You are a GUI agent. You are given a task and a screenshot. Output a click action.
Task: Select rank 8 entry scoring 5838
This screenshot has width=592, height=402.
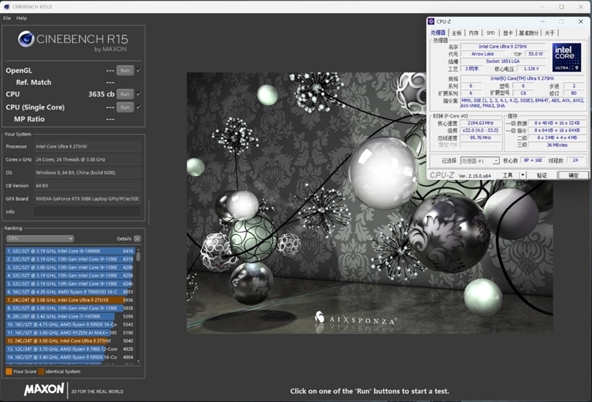click(70, 308)
